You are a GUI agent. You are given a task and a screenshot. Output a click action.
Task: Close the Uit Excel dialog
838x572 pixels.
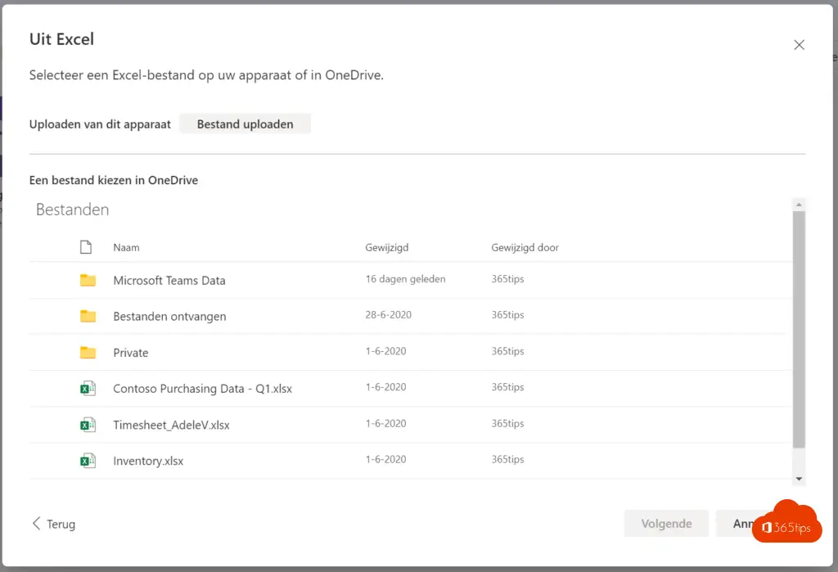[x=799, y=45]
